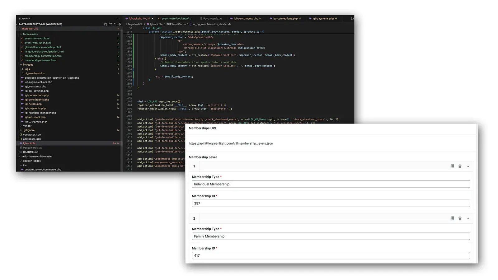Open lgl-payments.php in Explorer tree
This screenshot has height=280, width=498.
35,108
